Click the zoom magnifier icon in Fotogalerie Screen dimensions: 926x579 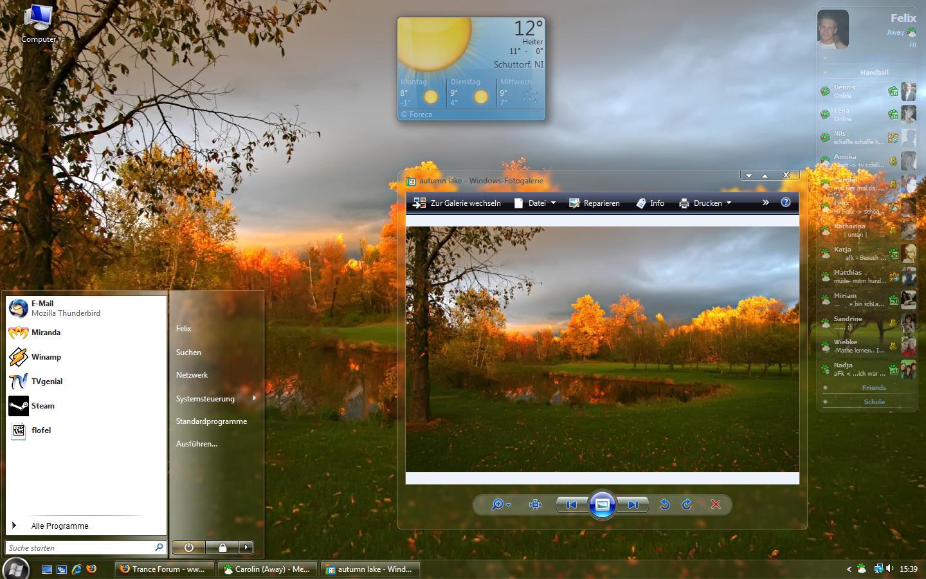click(x=498, y=505)
